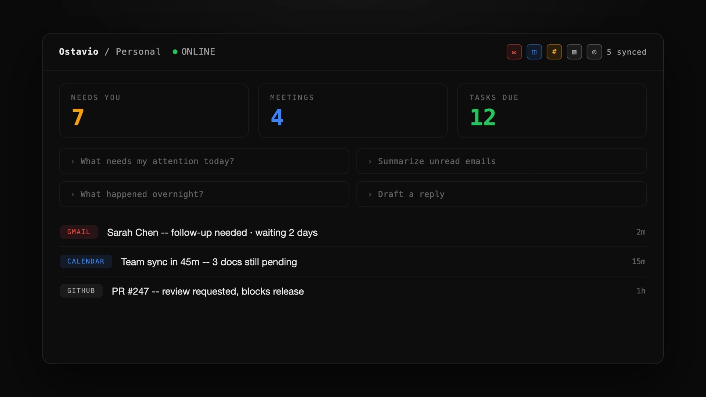Viewport: 706px width, 397px height.
Task: Run prompt "What happened overnight?"
Action: pyautogui.click(x=204, y=194)
